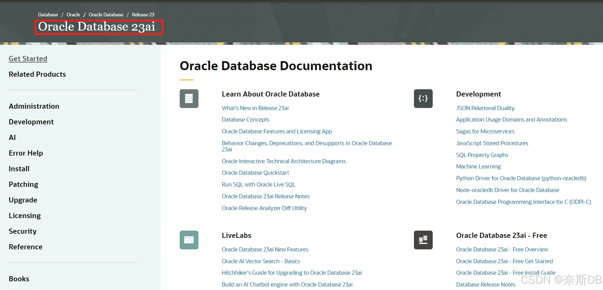603x290 pixels.
Task: Open Oracle Database 23ai - Free Overview link
Action: click(x=502, y=249)
